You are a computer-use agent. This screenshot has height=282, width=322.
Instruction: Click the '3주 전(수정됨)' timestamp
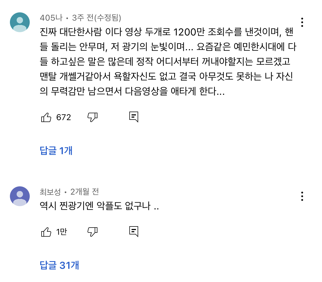coord(97,18)
